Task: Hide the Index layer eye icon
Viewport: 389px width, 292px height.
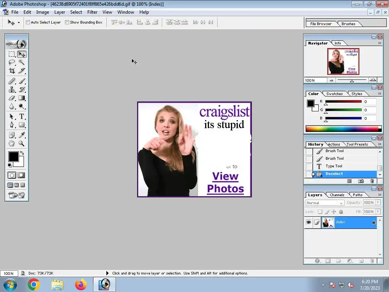Action: [x=308, y=222]
